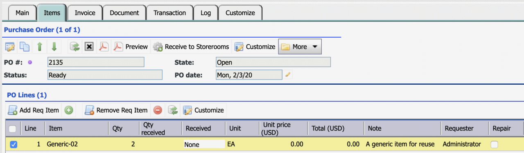Viewport: 524px width, 153px height.
Task: Click the red minus remove line icon
Action: point(158,110)
